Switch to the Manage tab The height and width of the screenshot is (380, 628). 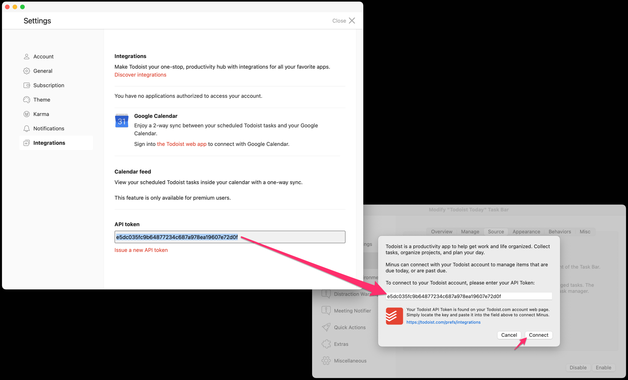pos(470,231)
